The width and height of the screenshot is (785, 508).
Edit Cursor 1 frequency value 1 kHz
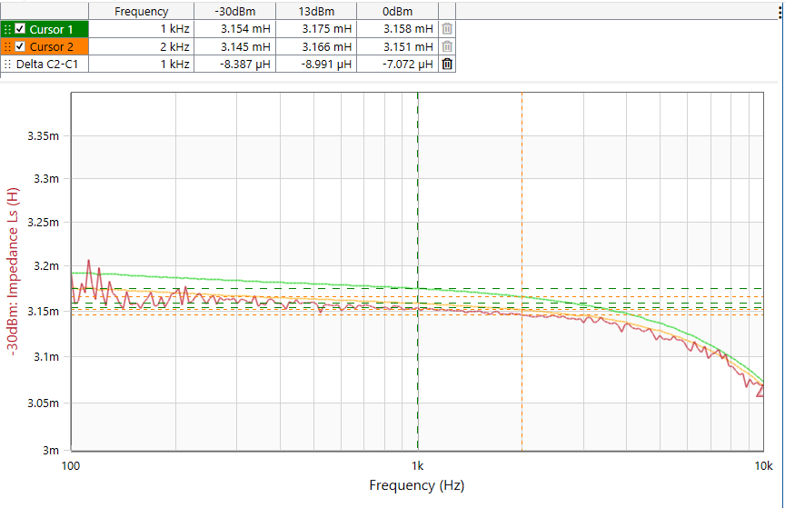141,29
